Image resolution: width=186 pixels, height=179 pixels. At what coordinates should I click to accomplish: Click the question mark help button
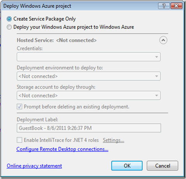click(x=164, y=6)
